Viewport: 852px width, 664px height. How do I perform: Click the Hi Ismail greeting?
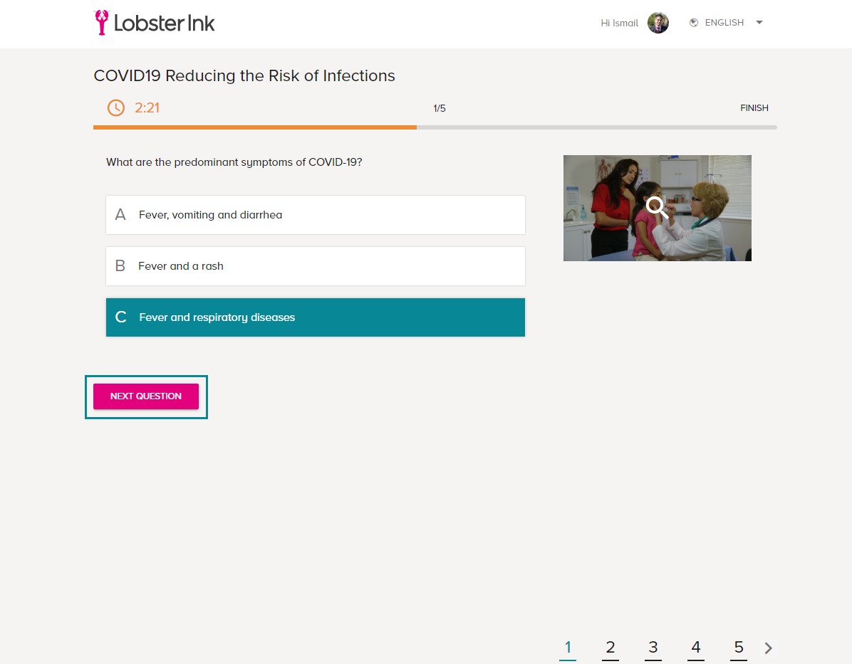point(620,23)
